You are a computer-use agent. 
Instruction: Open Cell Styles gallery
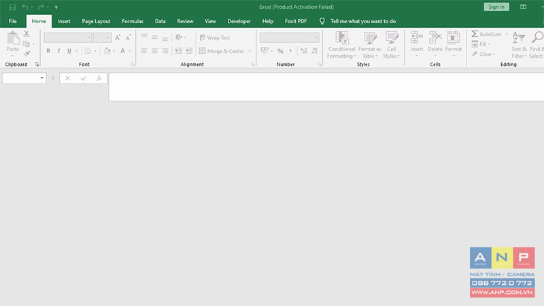tap(392, 45)
